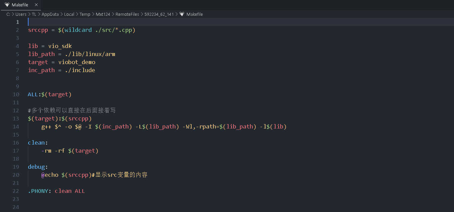Expand chevron after Temp breadcrumb
Image resolution: width=454 pixels, height=212 pixels.
(93, 14)
